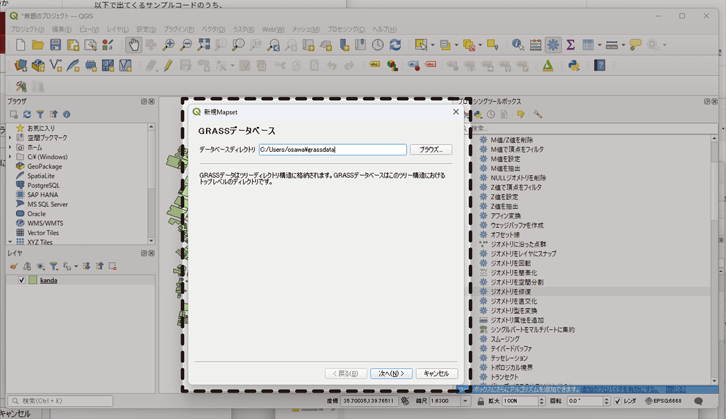Toggle the Render checkbox in status bar
This screenshot has width=726, height=419.
(x=618, y=401)
